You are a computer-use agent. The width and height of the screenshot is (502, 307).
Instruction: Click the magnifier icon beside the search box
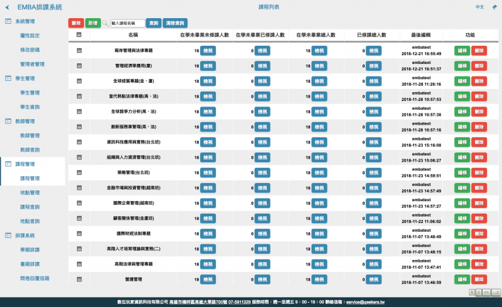click(x=105, y=23)
